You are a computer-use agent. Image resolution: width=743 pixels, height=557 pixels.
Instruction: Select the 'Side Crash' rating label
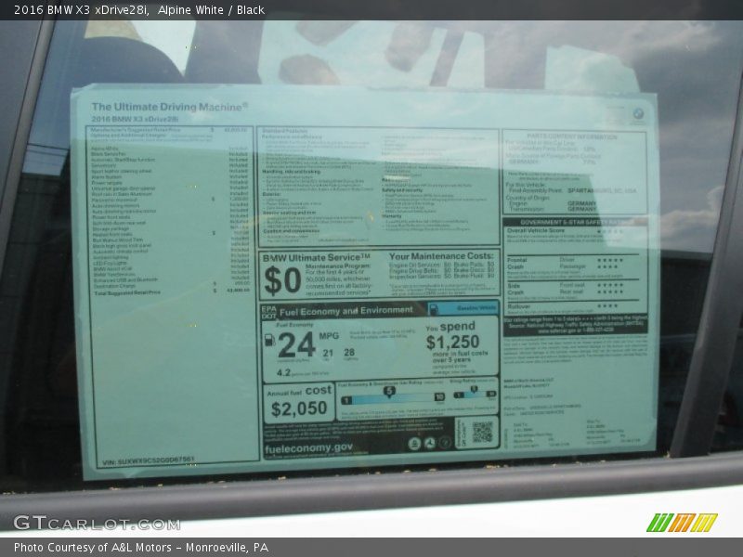(x=515, y=289)
